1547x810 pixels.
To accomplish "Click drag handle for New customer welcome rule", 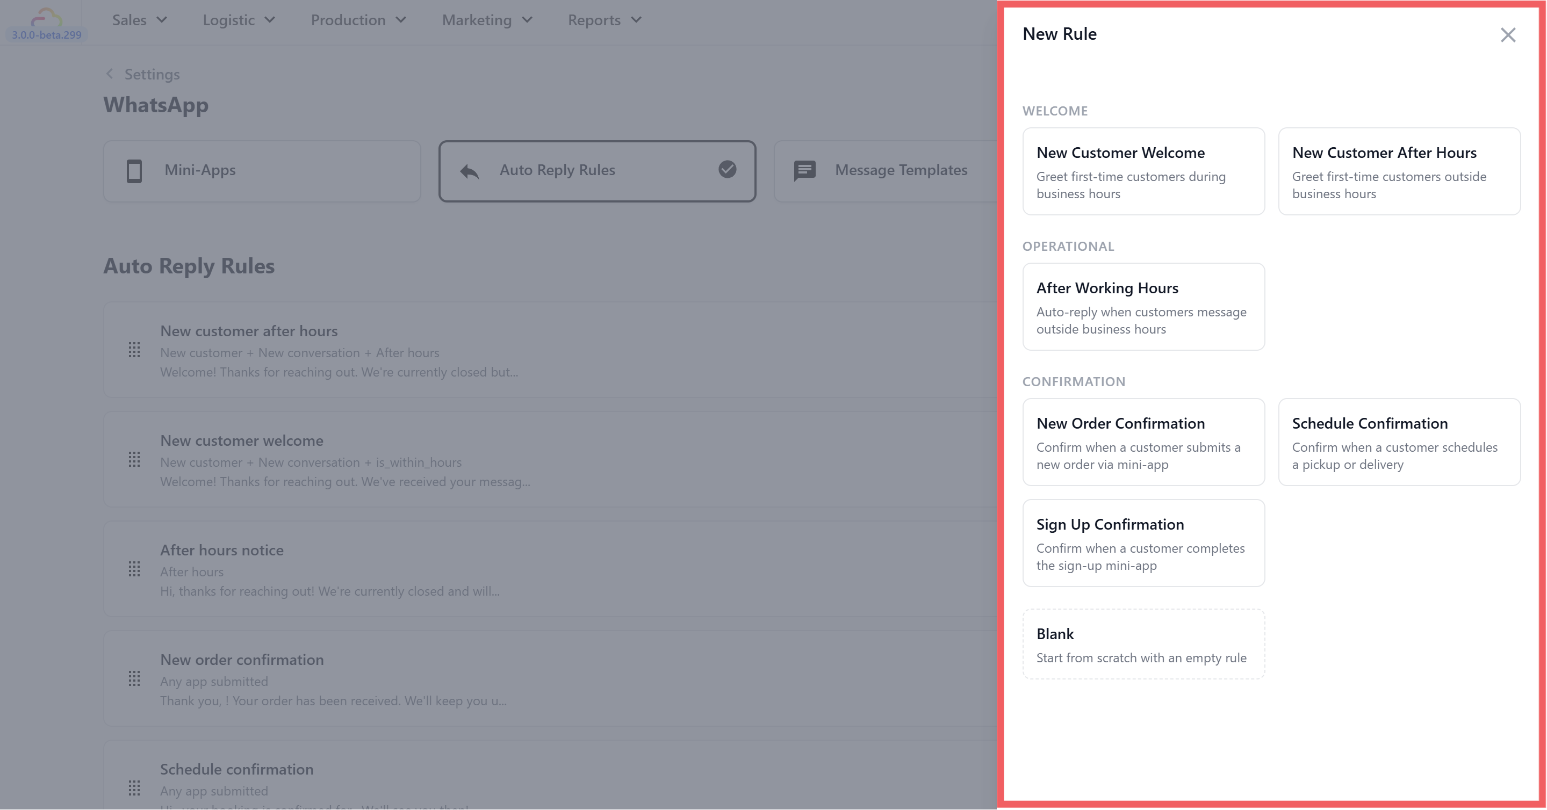I will 134,460.
